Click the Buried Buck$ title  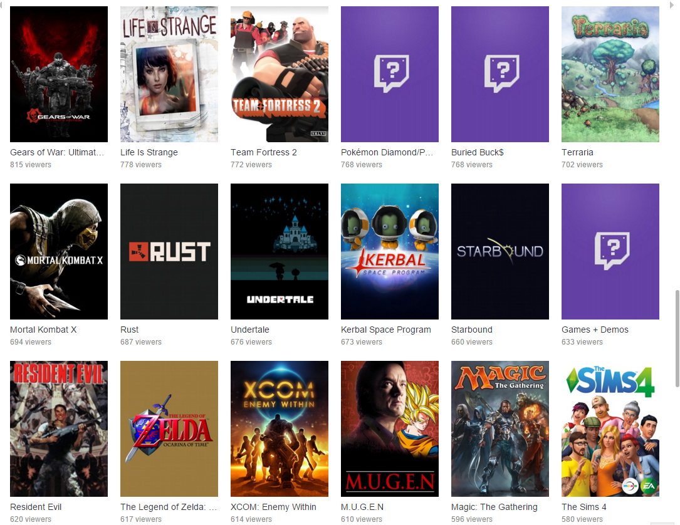[478, 152]
